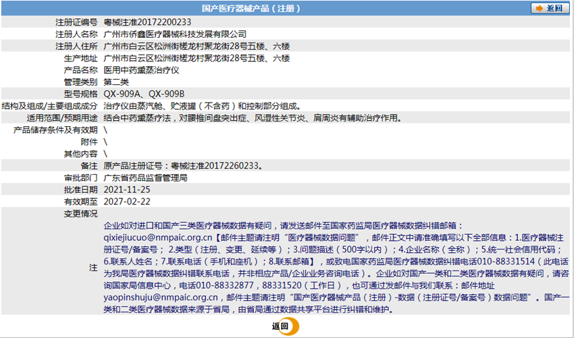Click the 注册人名称 label
This screenshot has width=574, height=338.
tap(76, 34)
